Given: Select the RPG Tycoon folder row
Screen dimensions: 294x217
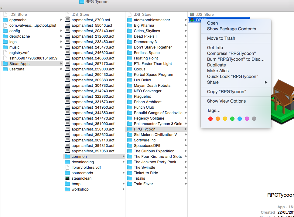Looking at the screenshot, I should (156, 129).
